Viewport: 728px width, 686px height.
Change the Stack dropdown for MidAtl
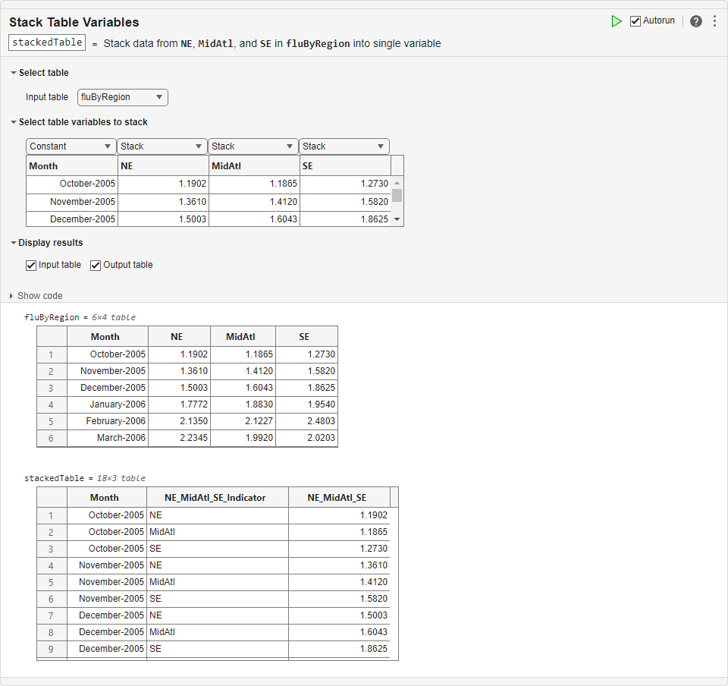(253, 146)
